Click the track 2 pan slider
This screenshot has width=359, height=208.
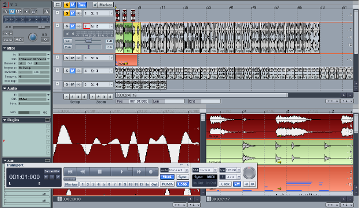pyautogui.click(x=88, y=47)
